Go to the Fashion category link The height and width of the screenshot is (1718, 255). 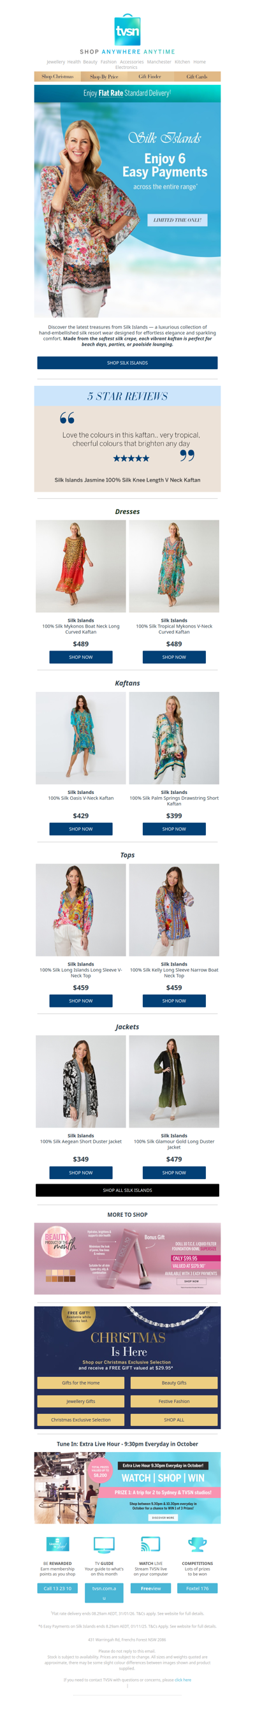point(108,62)
